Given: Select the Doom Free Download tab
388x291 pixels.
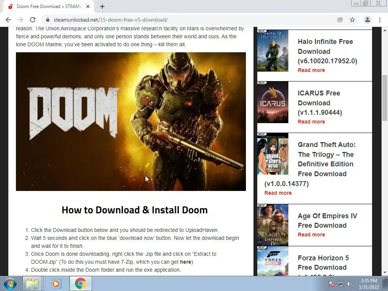Looking at the screenshot, I should click(48, 6).
